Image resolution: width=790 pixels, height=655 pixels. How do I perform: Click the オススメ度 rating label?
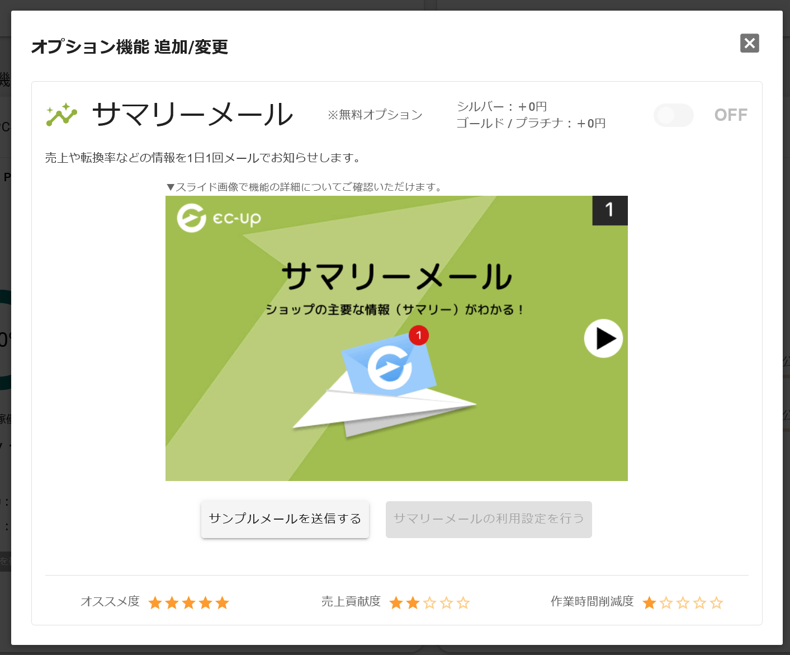click(x=110, y=601)
